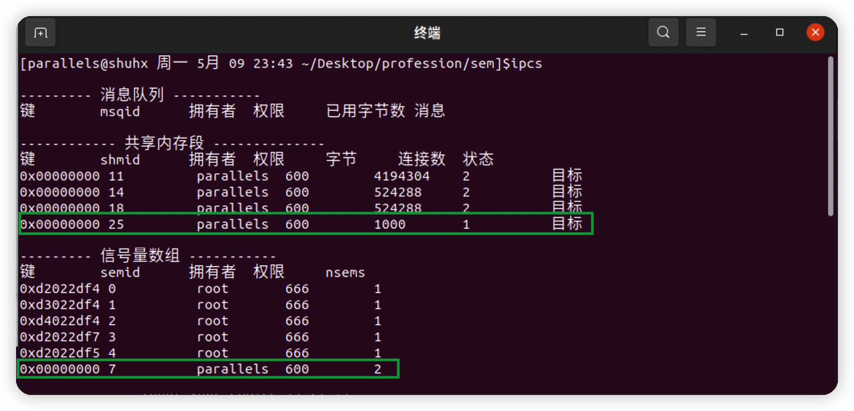Click permission 666 in semid 2 row
The image size is (854, 411).
click(x=297, y=321)
